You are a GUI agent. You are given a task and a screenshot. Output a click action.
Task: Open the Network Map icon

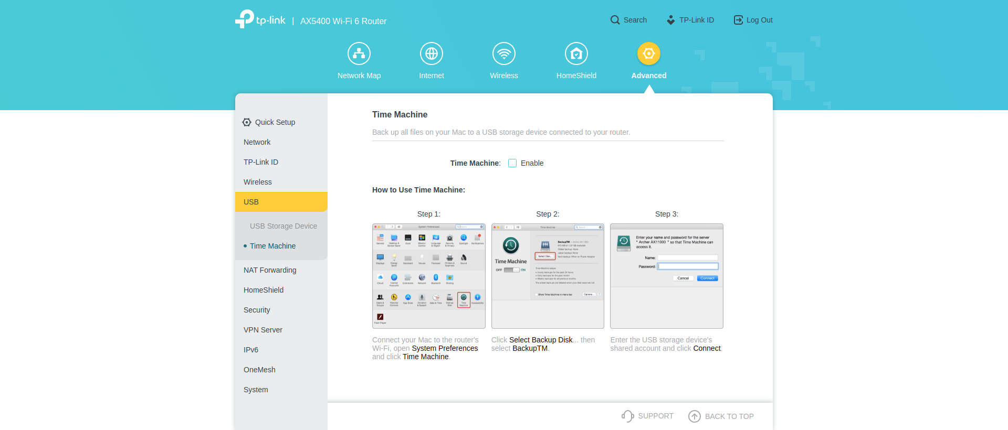(359, 53)
